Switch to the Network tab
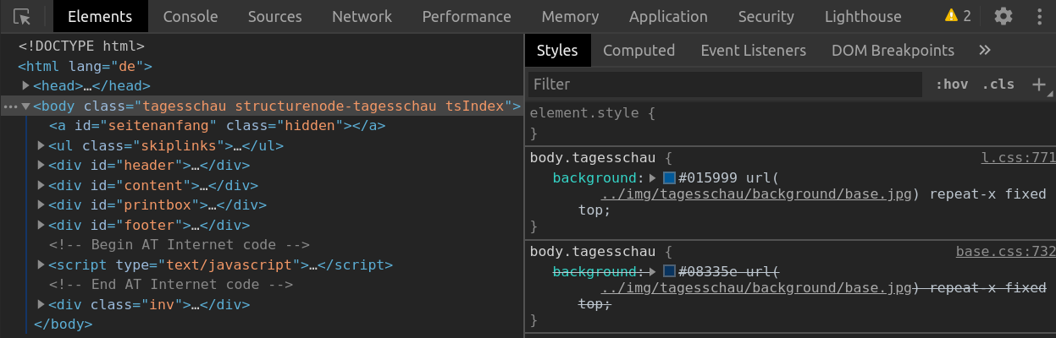 pyautogui.click(x=362, y=16)
